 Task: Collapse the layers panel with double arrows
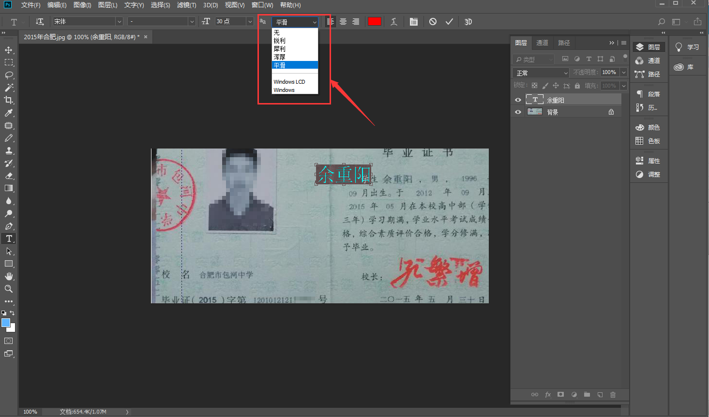click(612, 43)
